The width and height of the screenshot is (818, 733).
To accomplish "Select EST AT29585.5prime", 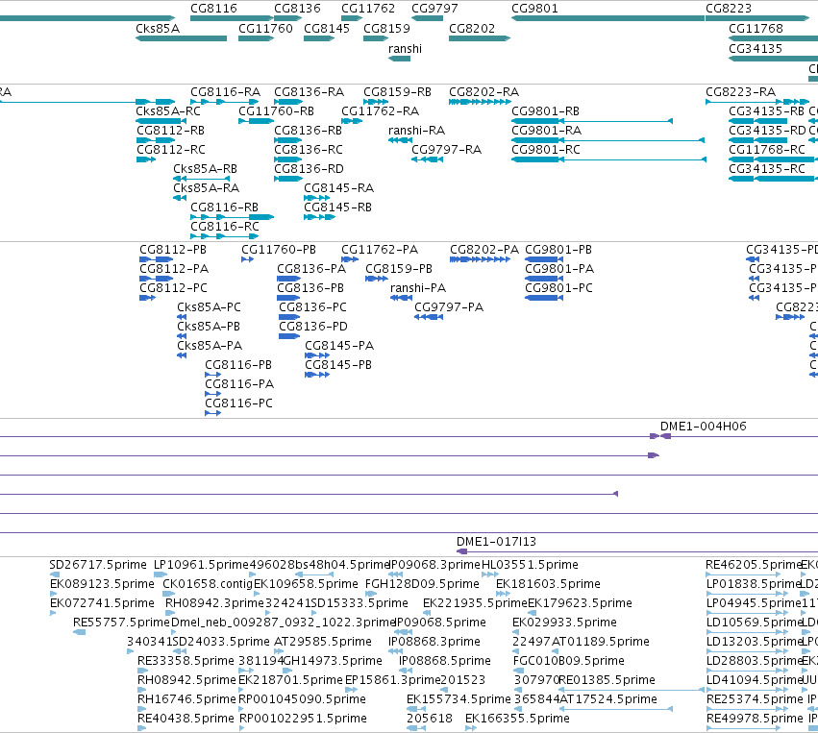I will [323, 641].
